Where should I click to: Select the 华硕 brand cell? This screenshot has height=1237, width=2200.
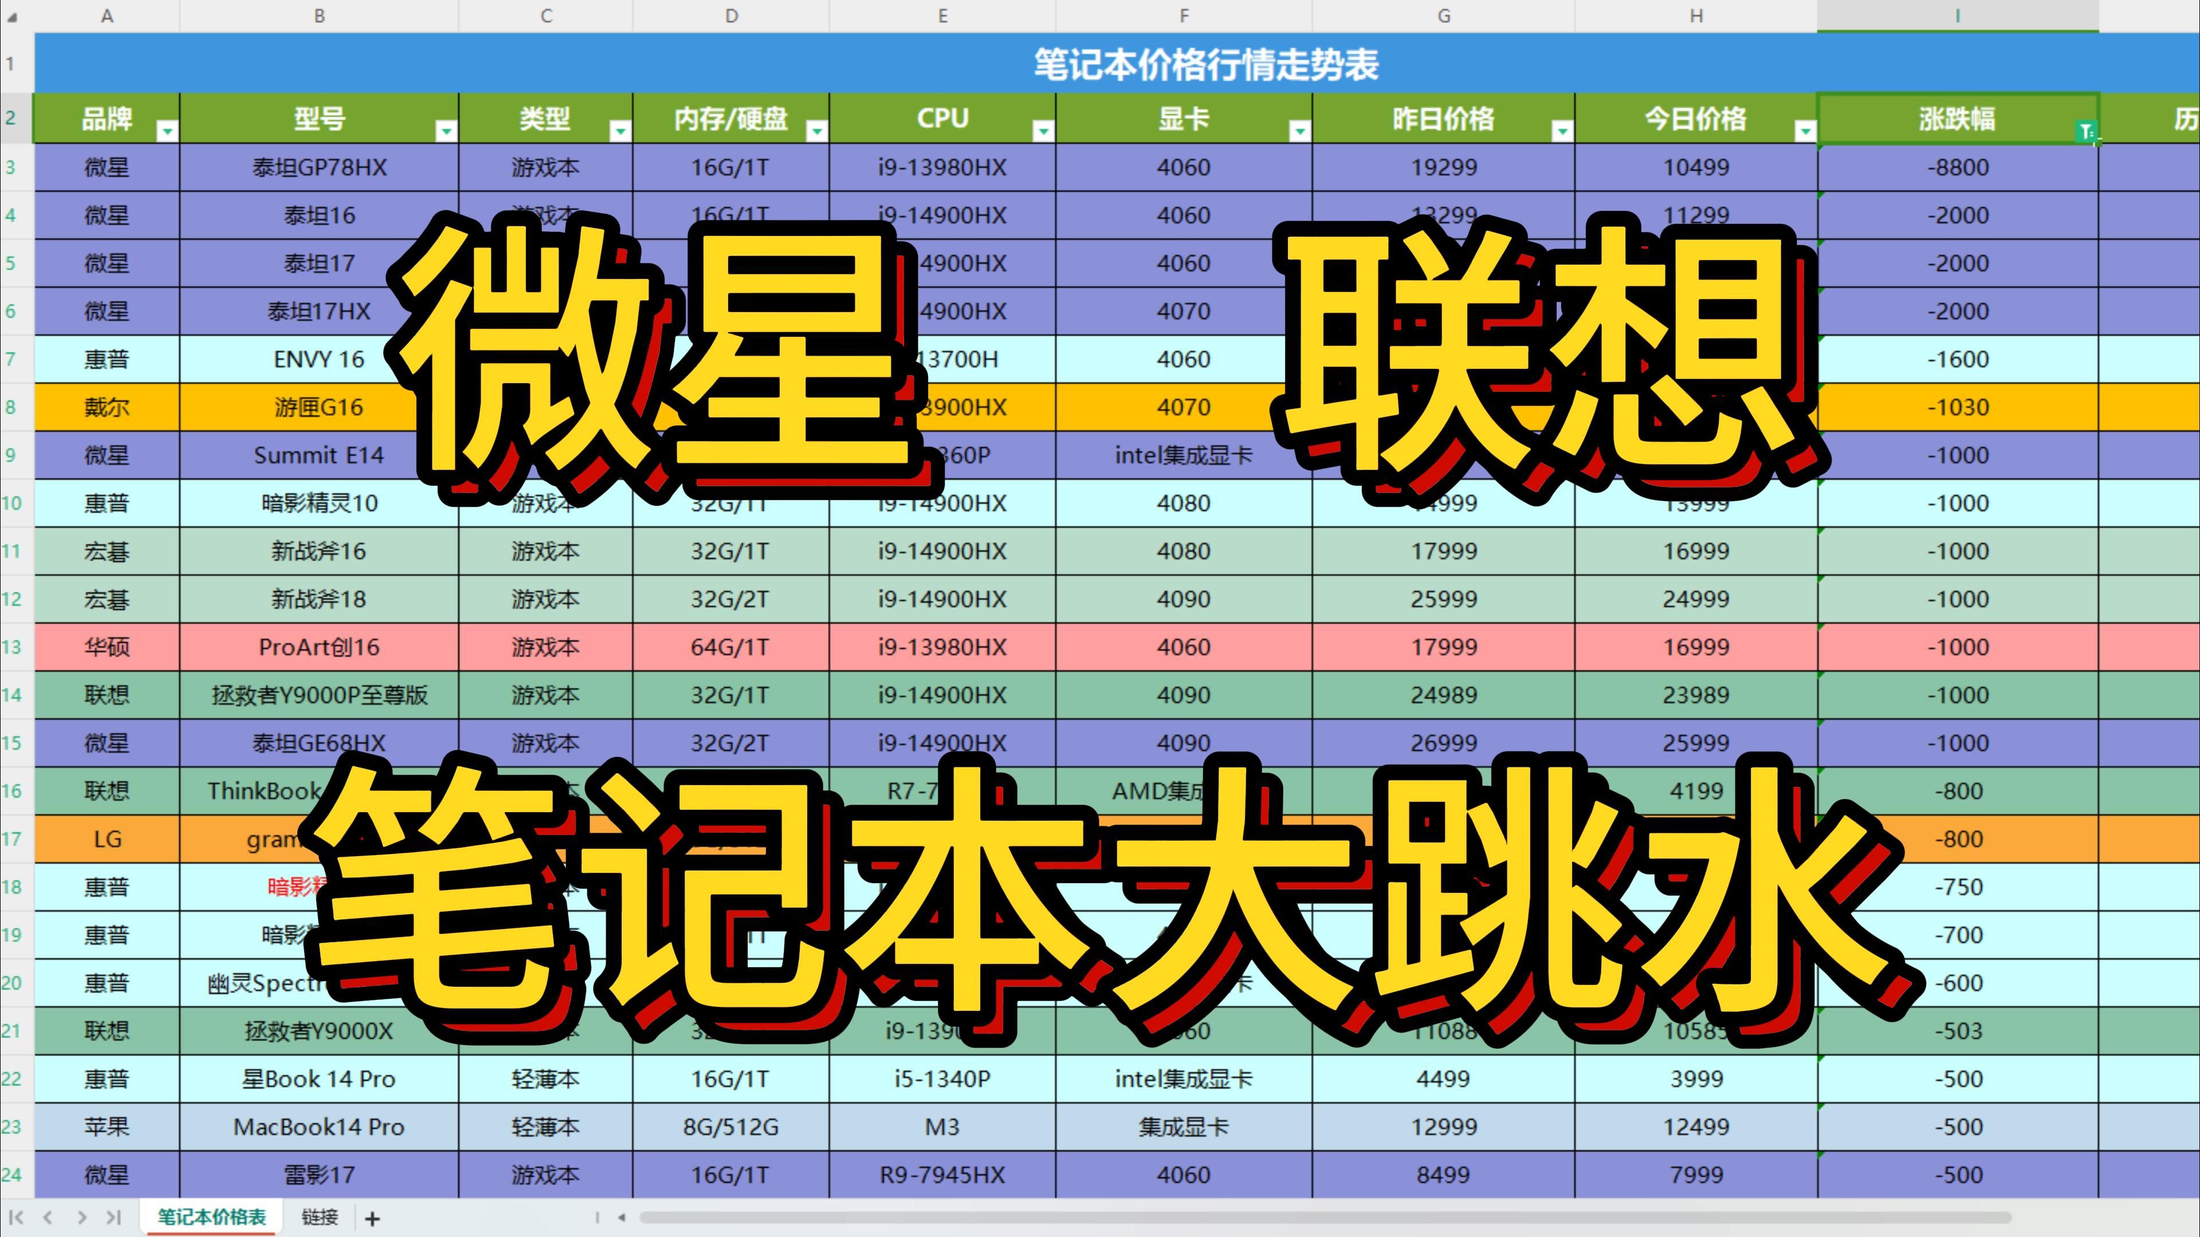tap(107, 646)
